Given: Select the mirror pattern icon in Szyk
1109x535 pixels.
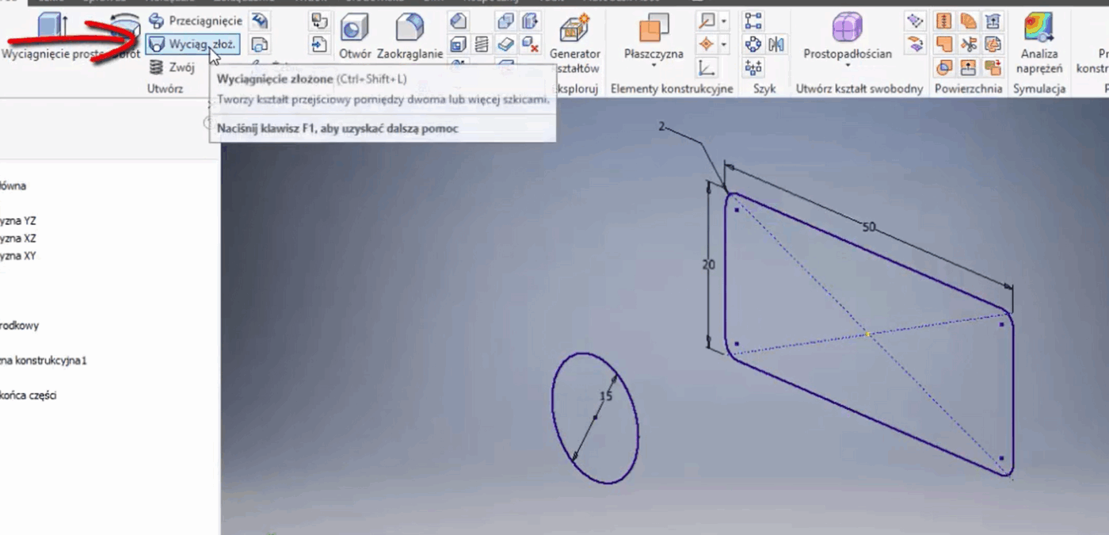Looking at the screenshot, I should [x=775, y=44].
